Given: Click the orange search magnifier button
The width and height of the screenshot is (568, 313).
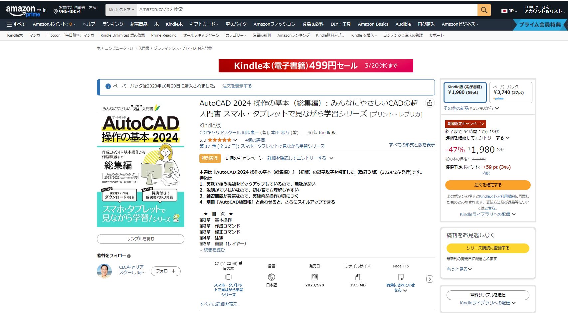Looking at the screenshot, I should [484, 10].
